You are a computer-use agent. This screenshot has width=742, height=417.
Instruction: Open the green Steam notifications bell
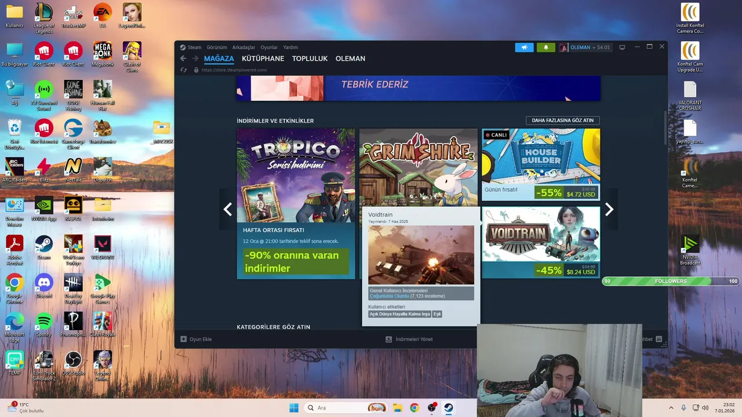pyautogui.click(x=545, y=47)
